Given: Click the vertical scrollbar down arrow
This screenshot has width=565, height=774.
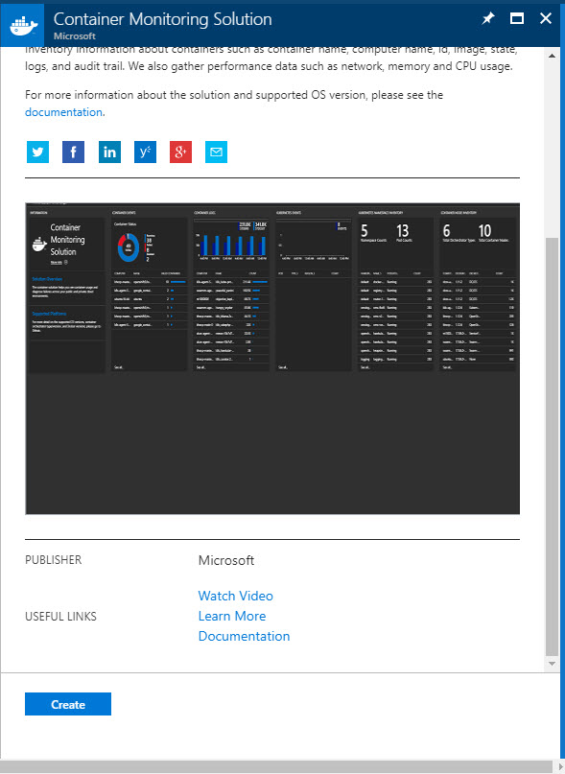Looking at the screenshot, I should click(553, 664).
